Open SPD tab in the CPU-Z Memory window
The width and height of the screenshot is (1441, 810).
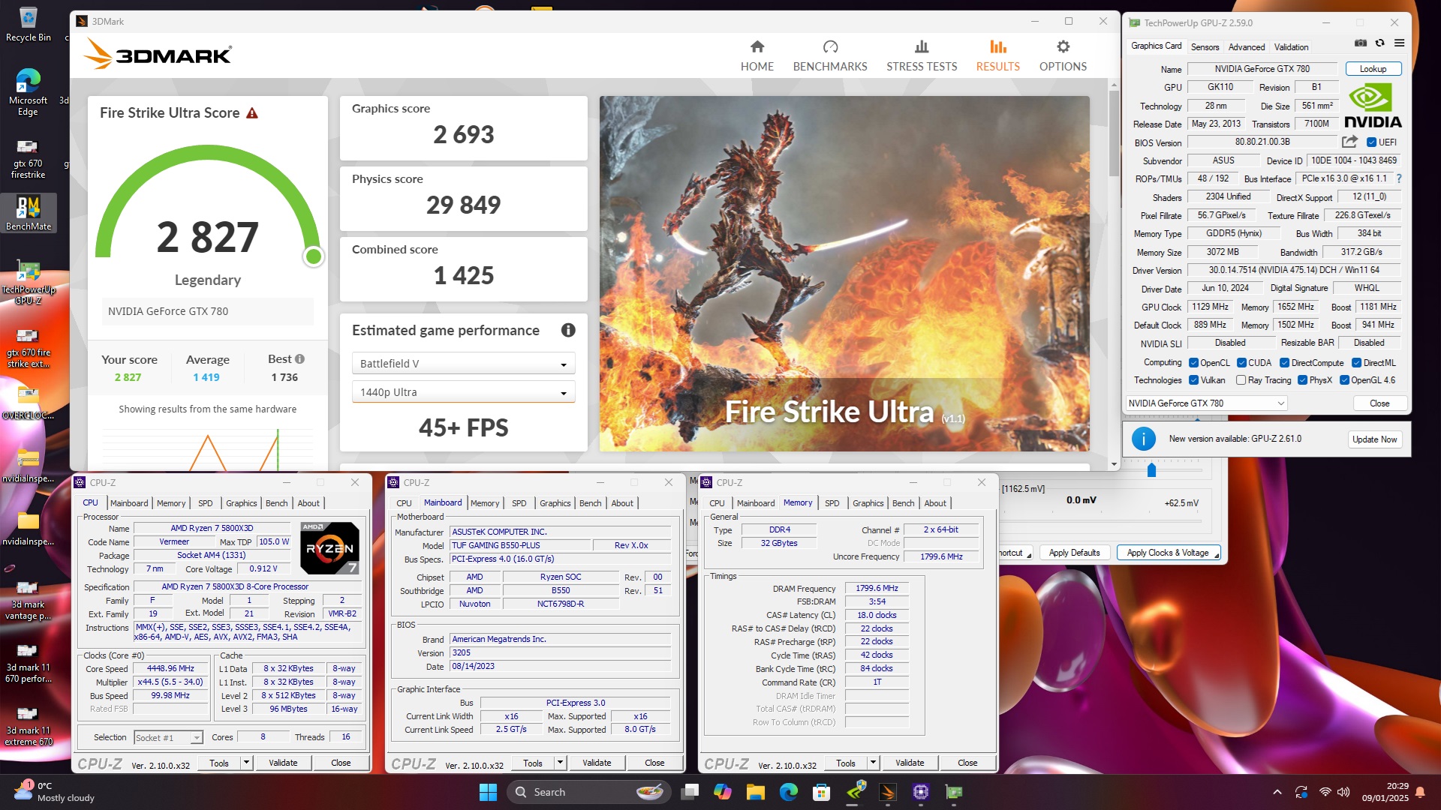point(832,503)
